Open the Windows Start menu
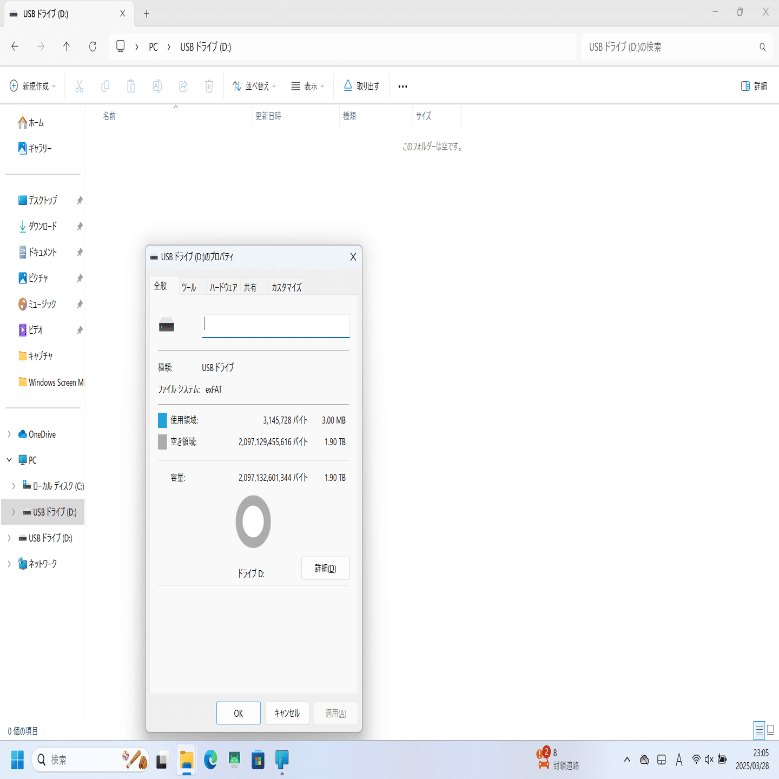Screen dimensions: 779x779 click(17, 760)
